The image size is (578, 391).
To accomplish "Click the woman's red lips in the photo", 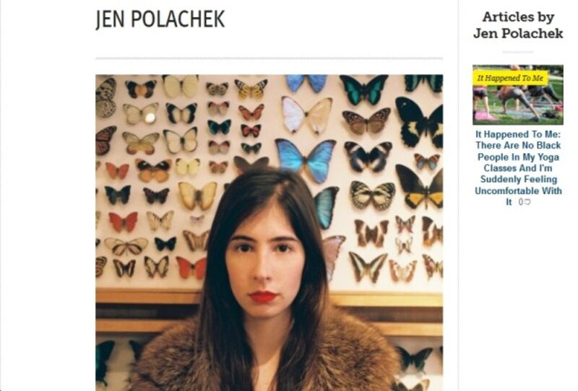I will coord(263,296).
